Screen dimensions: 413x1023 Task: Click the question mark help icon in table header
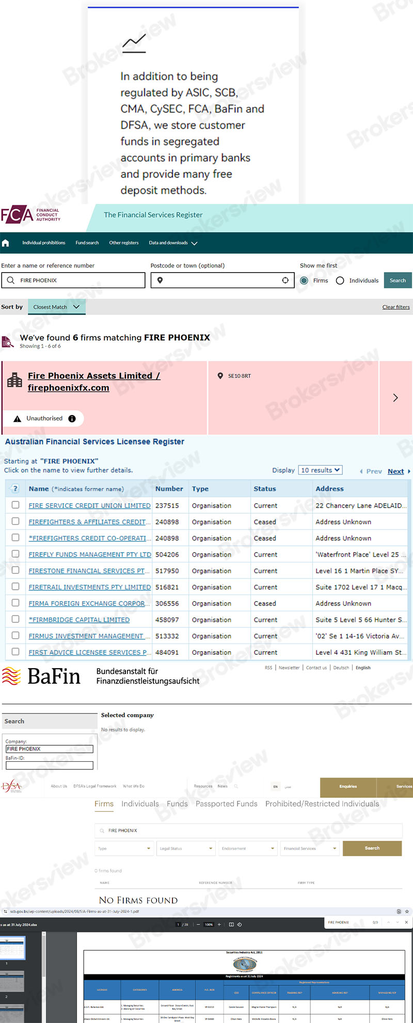click(15, 489)
